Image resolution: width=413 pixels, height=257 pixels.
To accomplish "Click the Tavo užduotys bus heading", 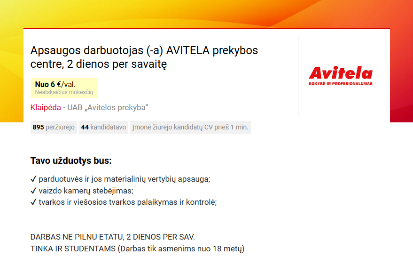I will [71, 161].
